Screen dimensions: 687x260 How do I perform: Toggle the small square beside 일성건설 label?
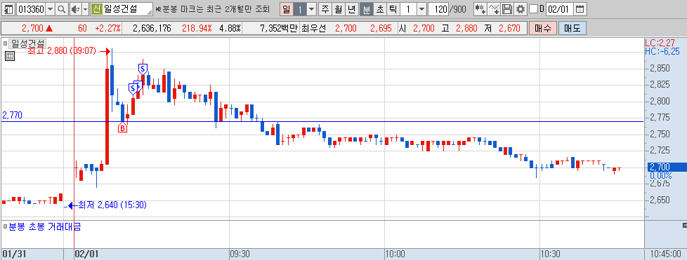pos(5,43)
